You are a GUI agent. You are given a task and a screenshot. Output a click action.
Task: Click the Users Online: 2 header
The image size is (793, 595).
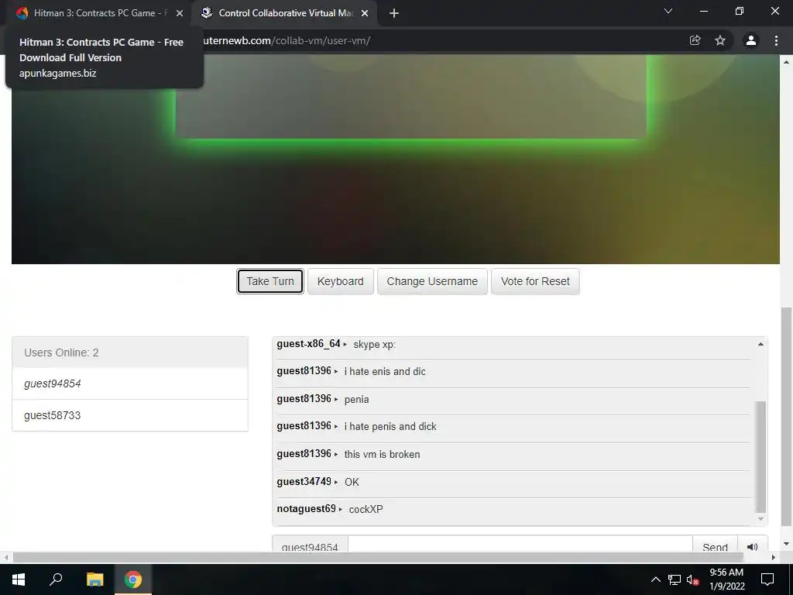click(x=130, y=353)
